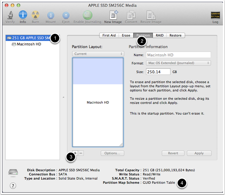
Task: Click the Options… button
Action: point(112,153)
